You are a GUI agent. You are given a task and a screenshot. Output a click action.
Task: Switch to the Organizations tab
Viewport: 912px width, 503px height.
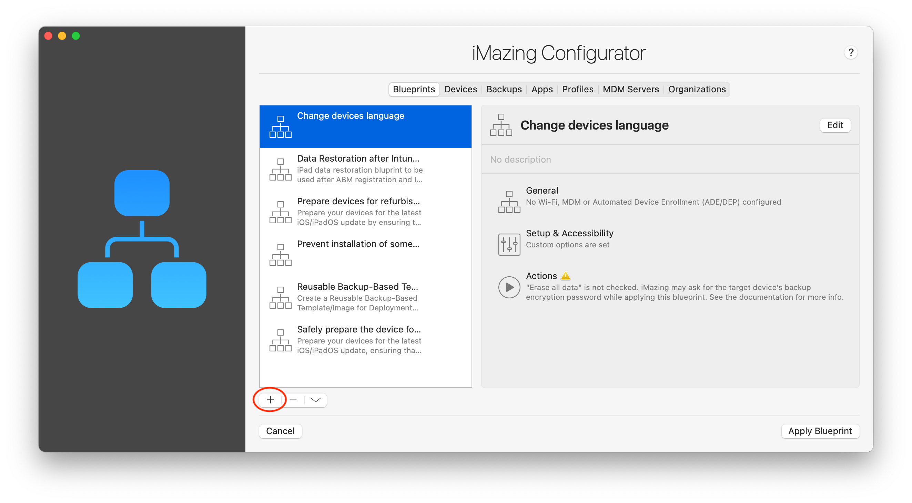tap(697, 89)
